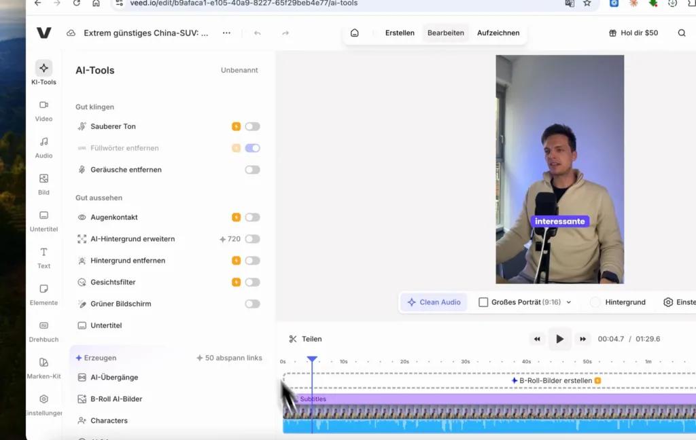
Task: Bookmark this page with the star
Action: 587,3
